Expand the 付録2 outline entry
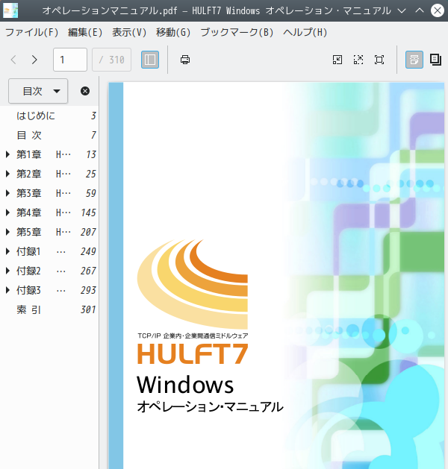Image resolution: width=448 pixels, height=469 pixels. (x=7, y=271)
